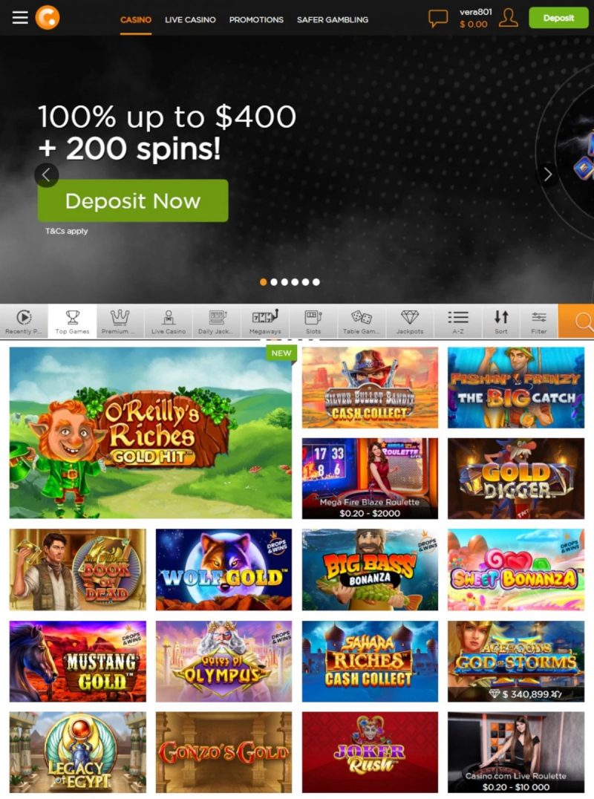Image resolution: width=594 pixels, height=799 pixels.
Task: Open the hamburger menu icon
Action: (x=20, y=18)
